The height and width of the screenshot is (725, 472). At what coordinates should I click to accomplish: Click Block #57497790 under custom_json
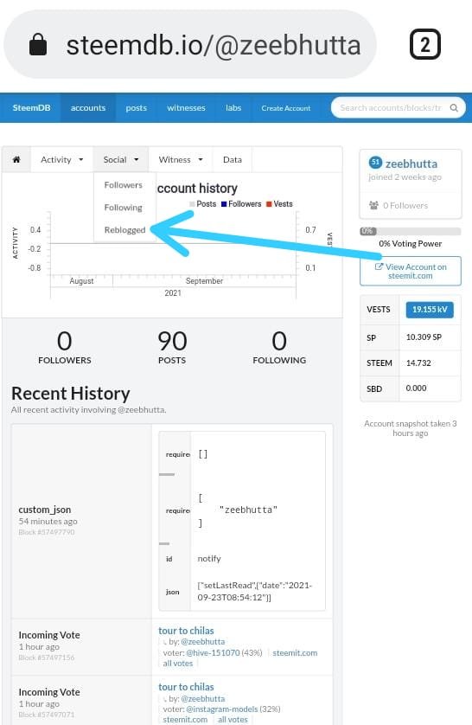pos(46,532)
